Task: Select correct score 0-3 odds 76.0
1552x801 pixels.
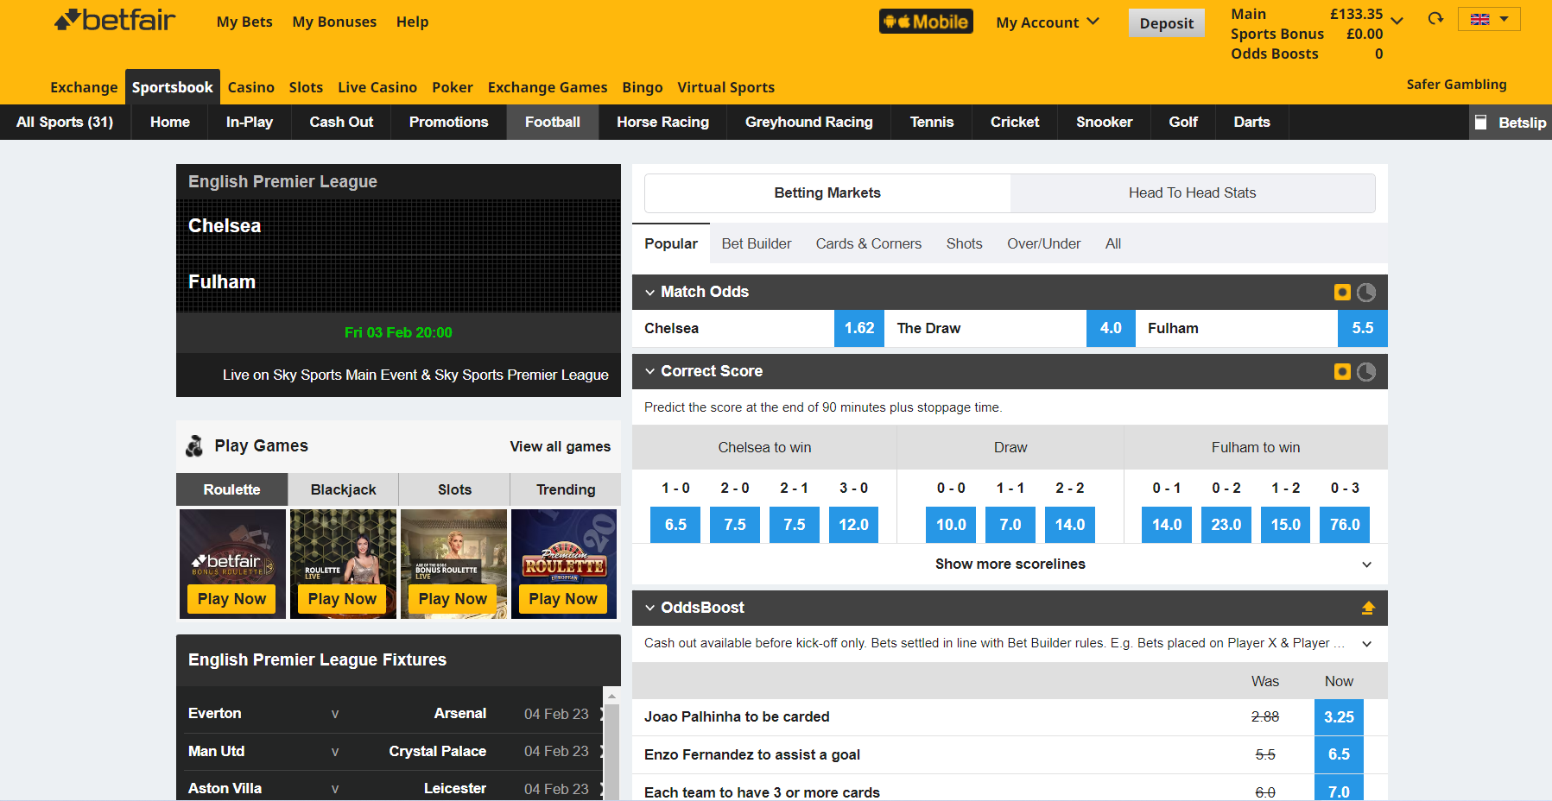Action: pyautogui.click(x=1345, y=525)
